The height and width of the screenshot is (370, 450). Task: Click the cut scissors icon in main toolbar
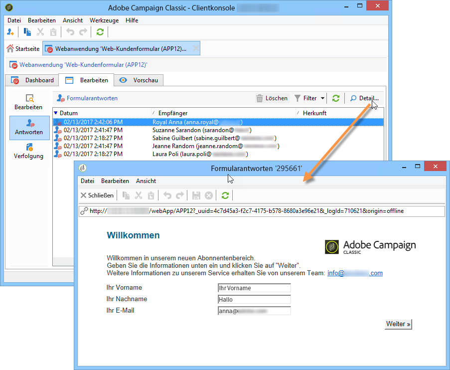[40, 32]
